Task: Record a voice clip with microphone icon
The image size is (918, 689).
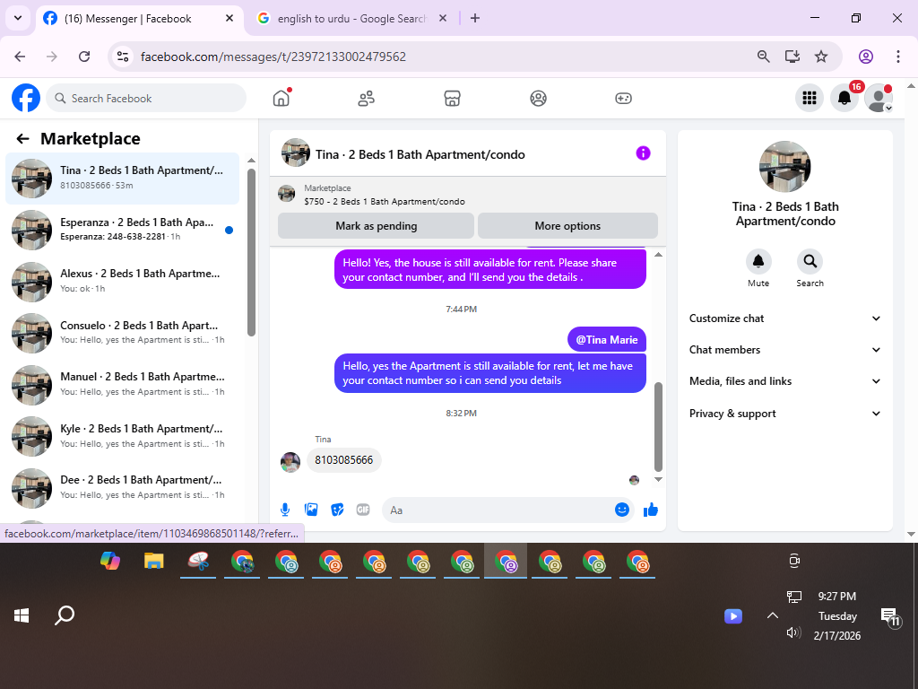Action: [285, 510]
